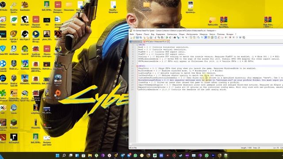This screenshot has height=159, width=283.
Task: Open the Плагины menu in Notepad++
Action: coord(221,34)
